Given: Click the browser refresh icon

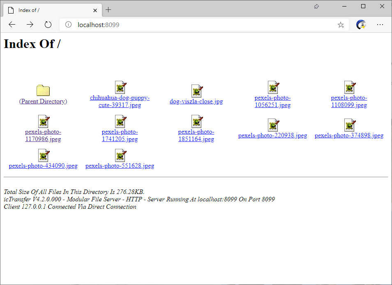Looking at the screenshot, I should pos(48,25).
